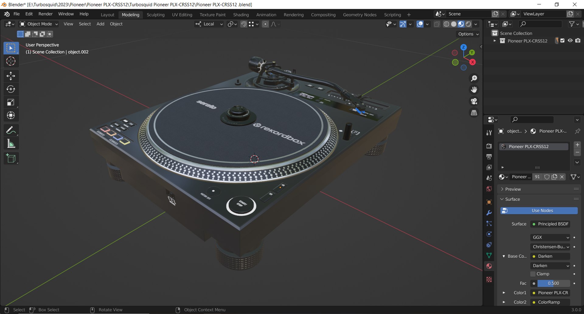The width and height of the screenshot is (584, 314).
Task: Click Principled BSDF surface shader button
Action: point(550,224)
